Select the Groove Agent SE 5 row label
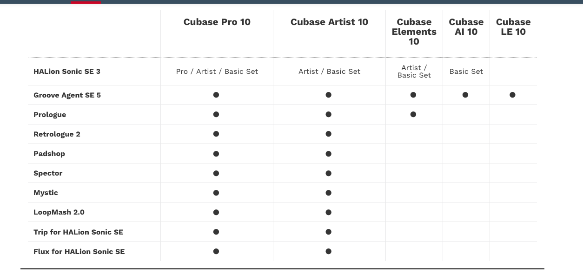583x274 pixels. (67, 95)
